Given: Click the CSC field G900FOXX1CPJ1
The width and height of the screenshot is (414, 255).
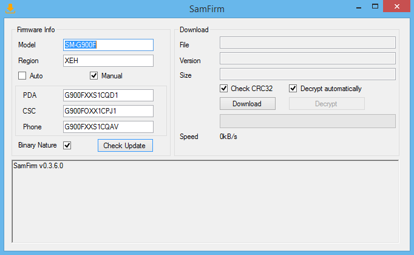Looking at the screenshot, I should [108, 111].
